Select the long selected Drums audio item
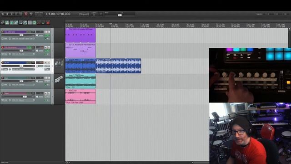The image size is (291, 164). [x=118, y=66]
